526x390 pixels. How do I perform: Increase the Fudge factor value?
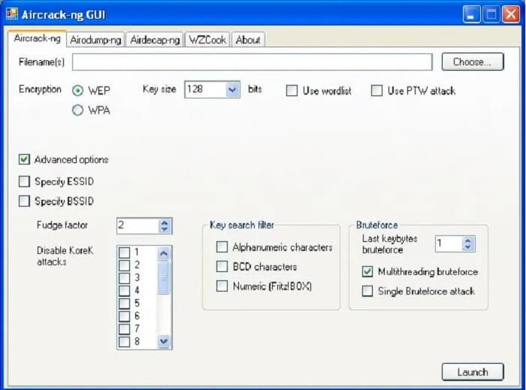coord(165,222)
